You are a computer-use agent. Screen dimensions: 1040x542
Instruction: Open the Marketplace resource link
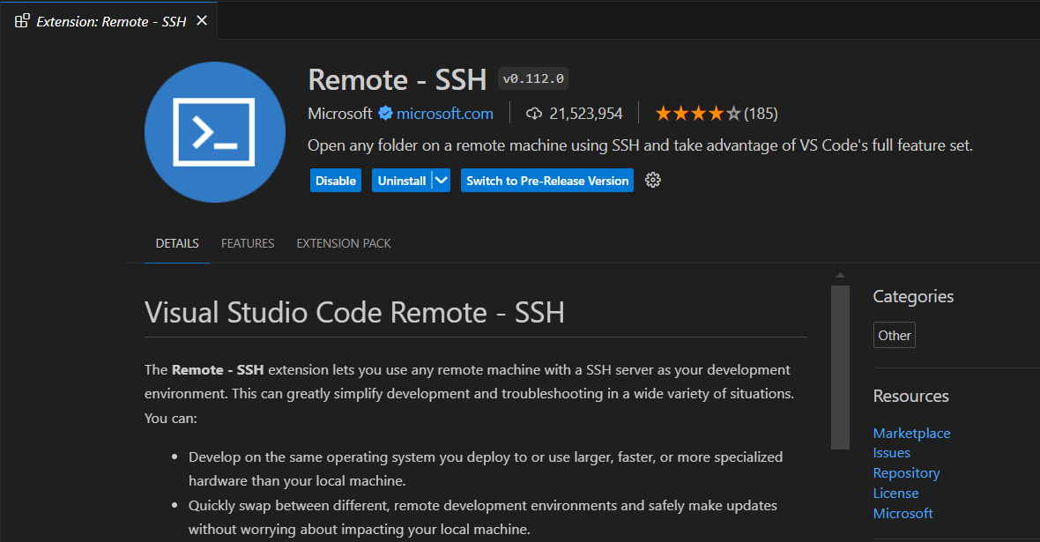point(911,433)
